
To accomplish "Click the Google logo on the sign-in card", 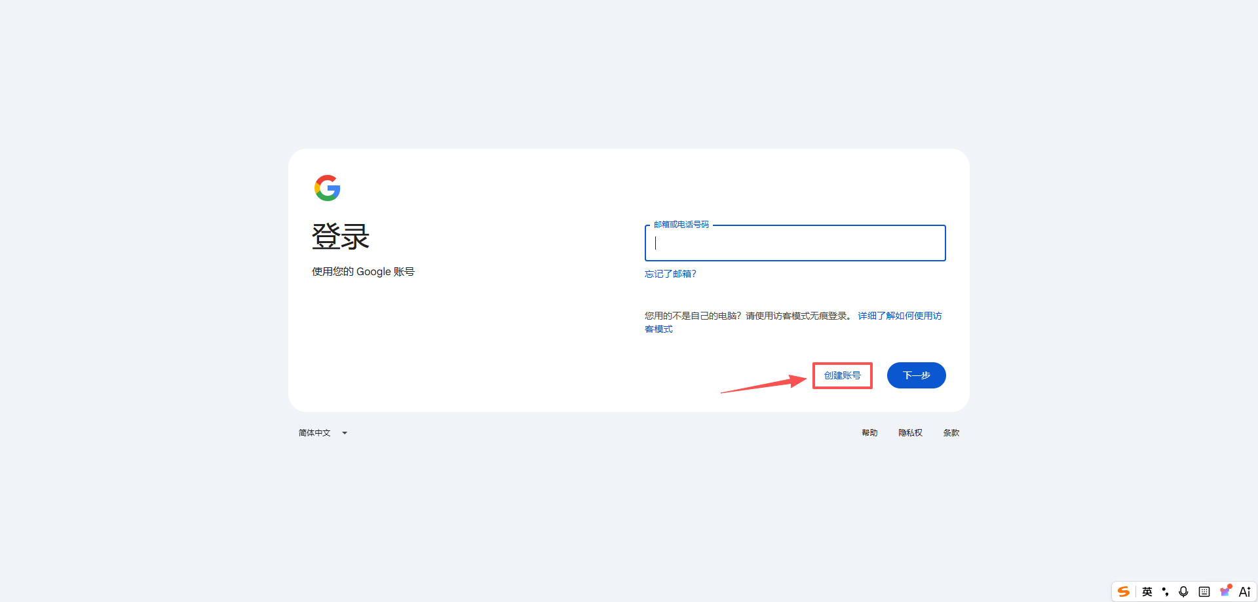I will coord(328,188).
